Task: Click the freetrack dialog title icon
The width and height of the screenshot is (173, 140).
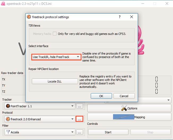Action: click(x=29, y=17)
